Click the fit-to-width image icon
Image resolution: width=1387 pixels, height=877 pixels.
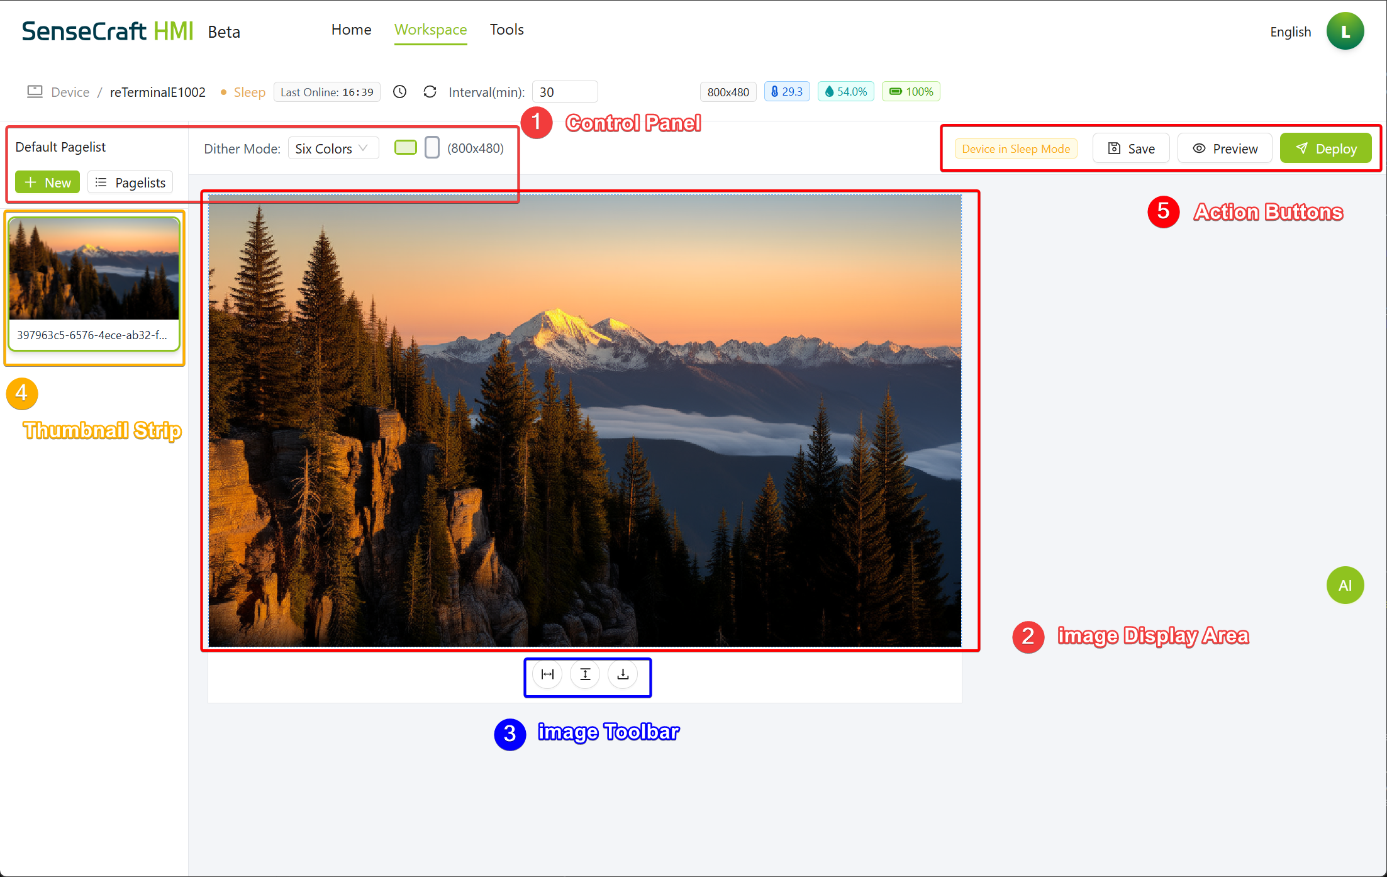[547, 674]
